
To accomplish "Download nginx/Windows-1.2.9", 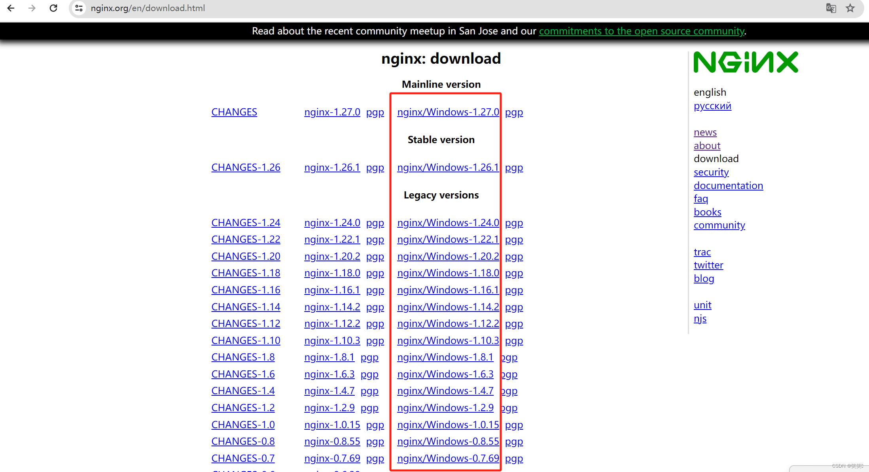I will point(445,408).
